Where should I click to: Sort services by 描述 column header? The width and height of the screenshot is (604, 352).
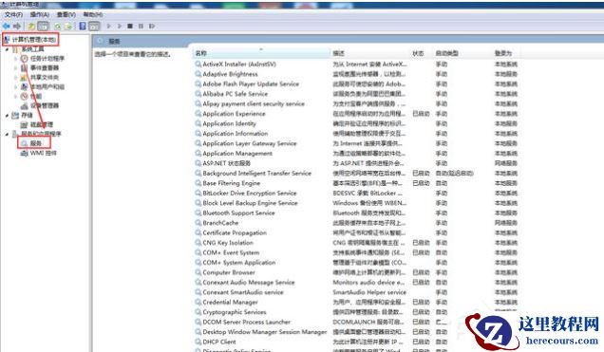369,53
